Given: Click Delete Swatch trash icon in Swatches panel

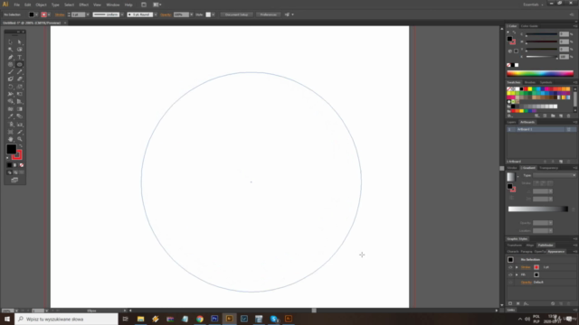Looking at the screenshot, I should (x=569, y=116).
